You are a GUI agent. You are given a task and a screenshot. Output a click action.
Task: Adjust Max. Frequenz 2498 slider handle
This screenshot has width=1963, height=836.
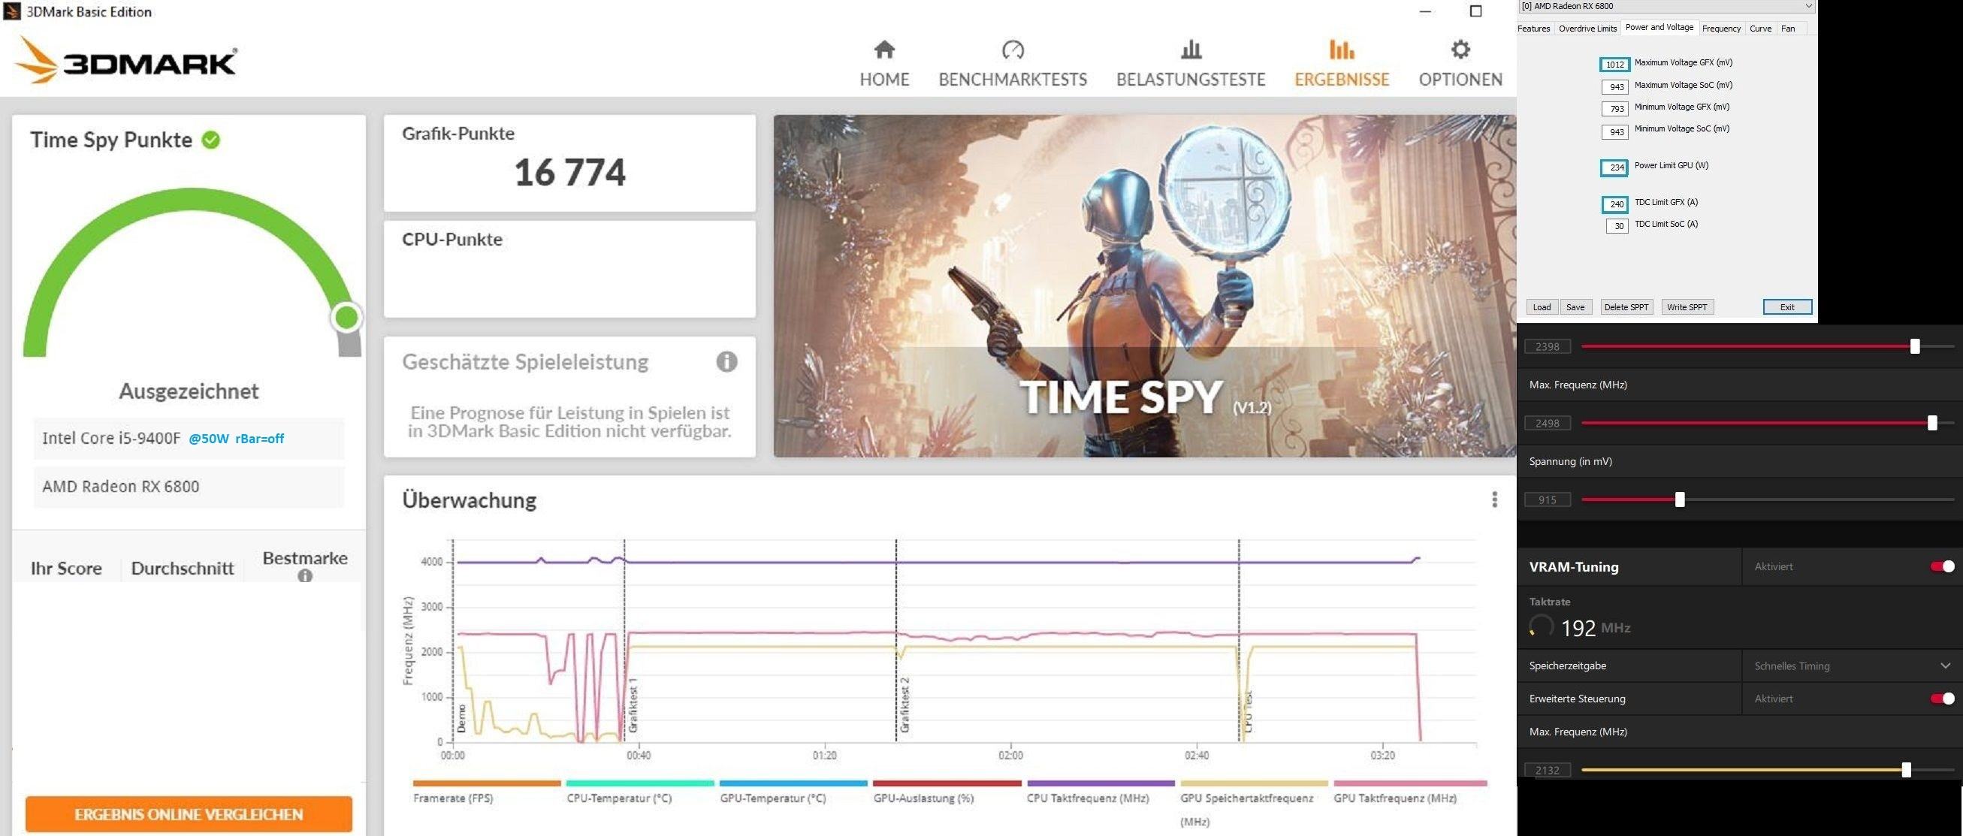(1931, 423)
